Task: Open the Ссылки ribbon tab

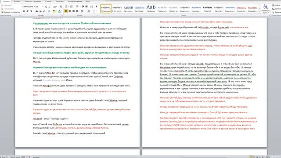Action: [x=48, y=1]
